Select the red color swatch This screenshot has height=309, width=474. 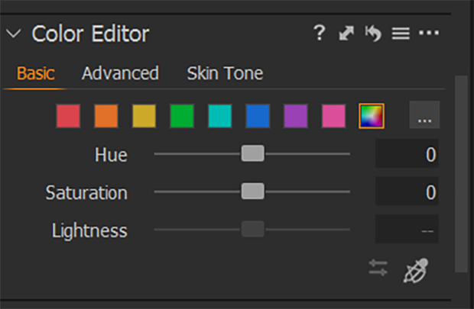pyautogui.click(x=68, y=116)
